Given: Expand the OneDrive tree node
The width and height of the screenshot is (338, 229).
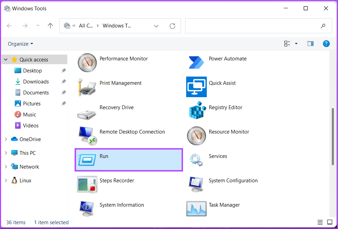Looking at the screenshot, I should (x=6, y=139).
